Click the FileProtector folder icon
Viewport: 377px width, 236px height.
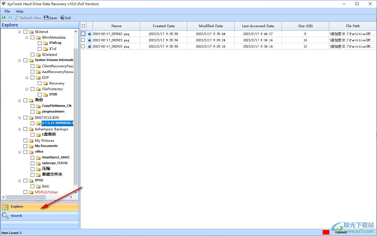tap(38, 89)
